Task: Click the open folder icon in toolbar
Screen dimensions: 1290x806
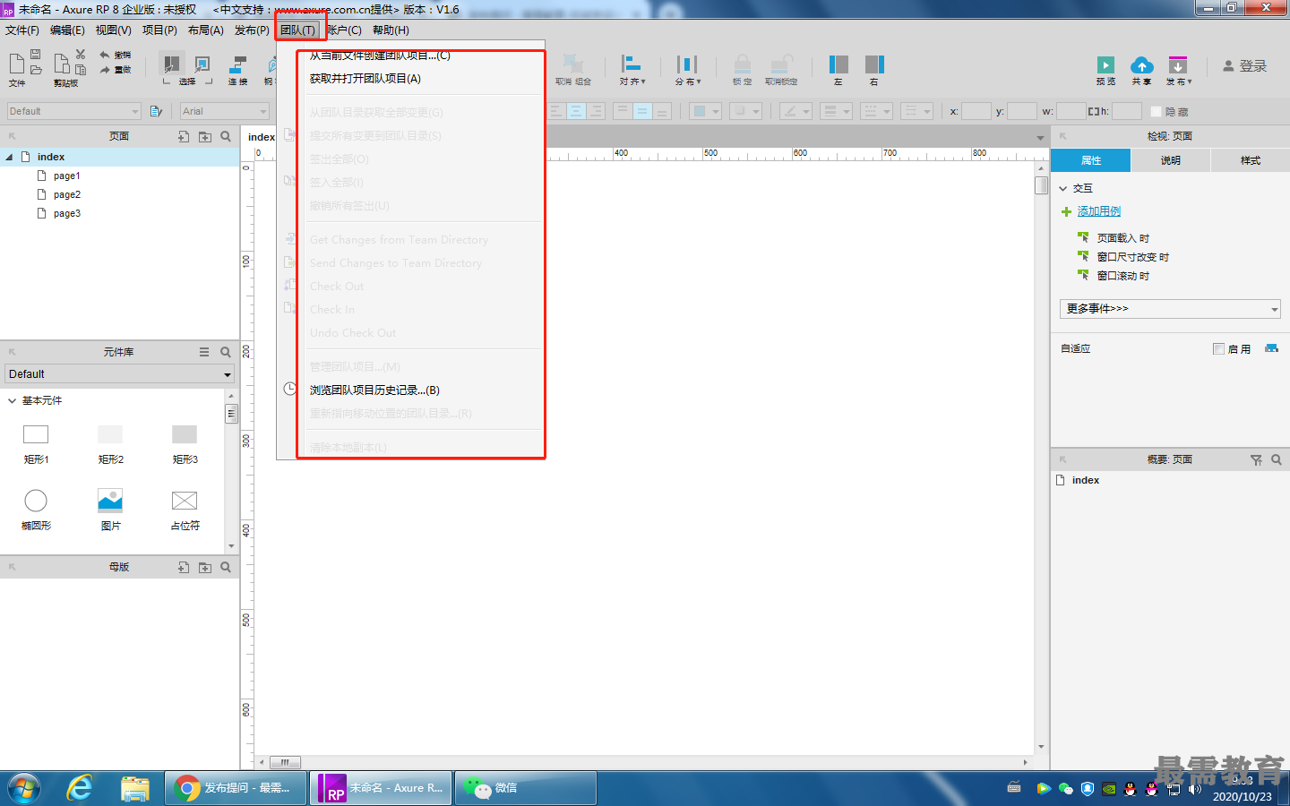Action: coord(36,70)
